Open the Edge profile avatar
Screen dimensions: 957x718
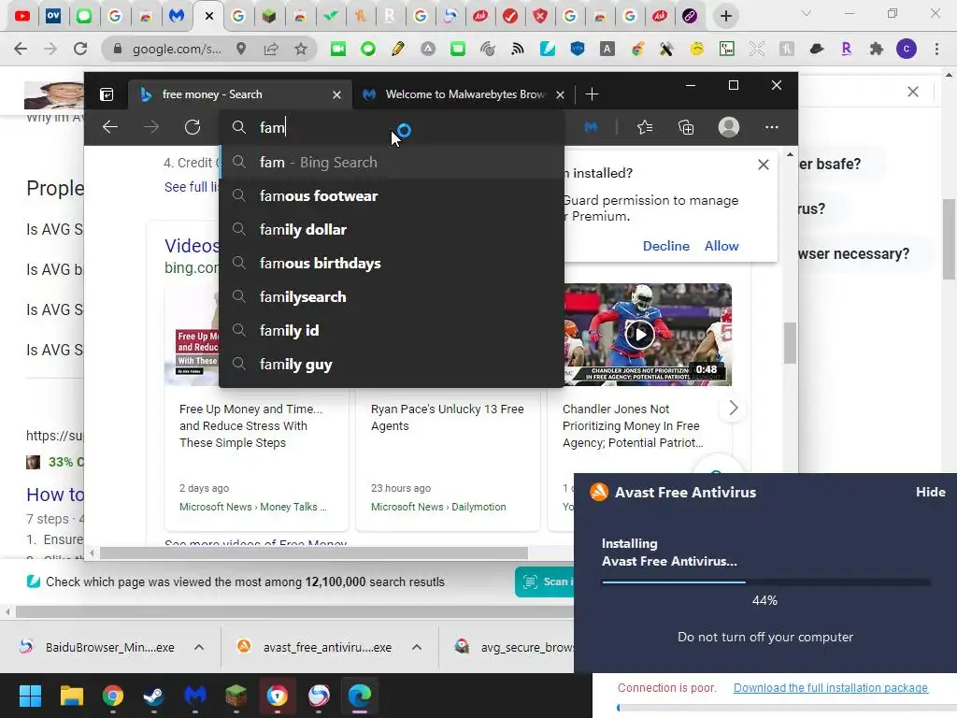pos(729,127)
